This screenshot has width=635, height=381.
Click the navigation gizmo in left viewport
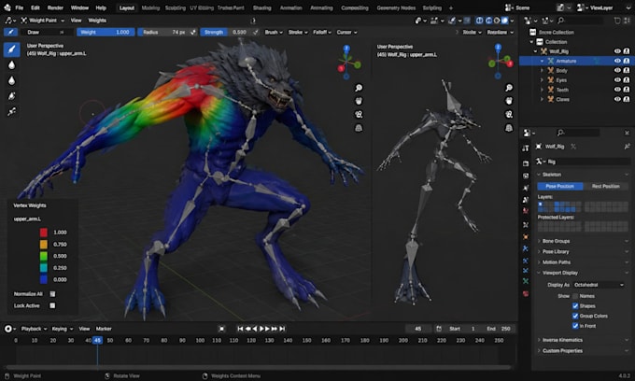tap(347, 63)
